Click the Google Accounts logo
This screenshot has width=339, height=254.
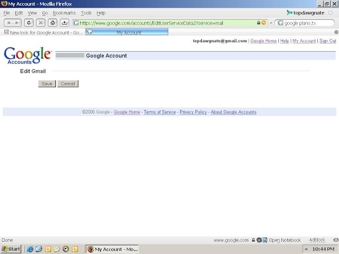click(28, 55)
